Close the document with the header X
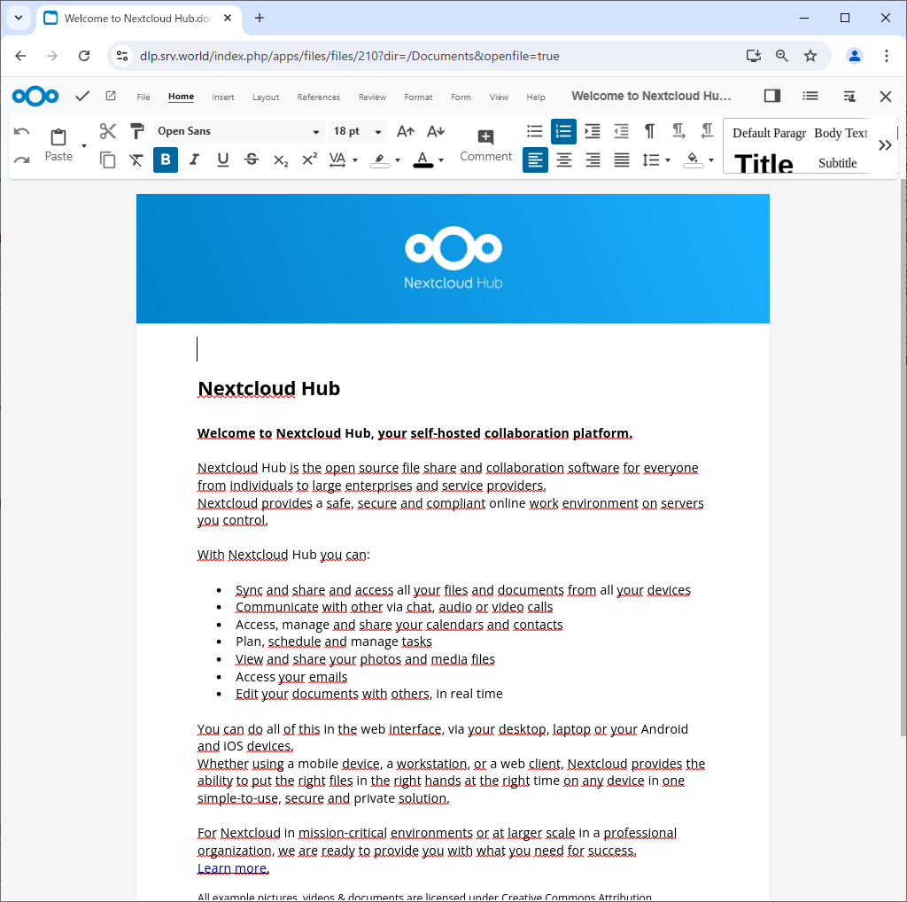The width and height of the screenshot is (907, 902). (x=886, y=96)
